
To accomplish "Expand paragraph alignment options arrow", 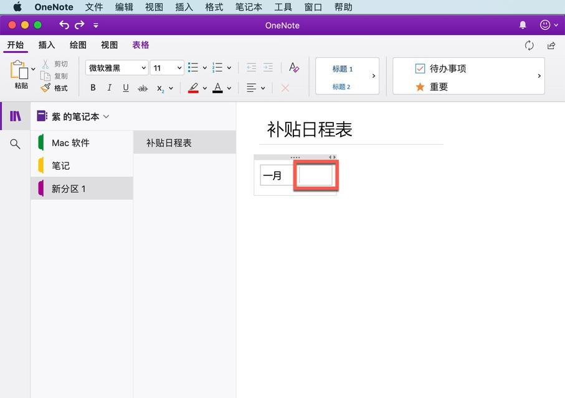I will click(x=263, y=88).
